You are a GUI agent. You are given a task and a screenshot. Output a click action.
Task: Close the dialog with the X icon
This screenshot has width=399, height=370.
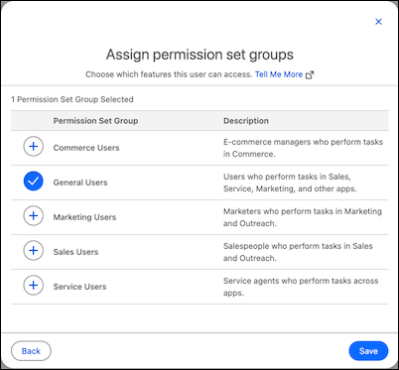tap(378, 22)
